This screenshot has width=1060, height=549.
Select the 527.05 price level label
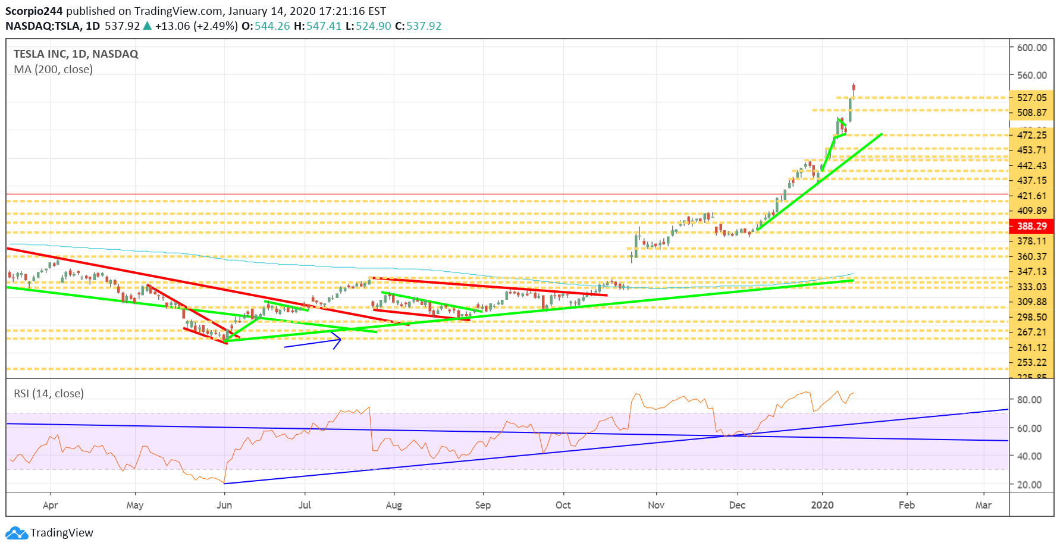coord(1031,98)
